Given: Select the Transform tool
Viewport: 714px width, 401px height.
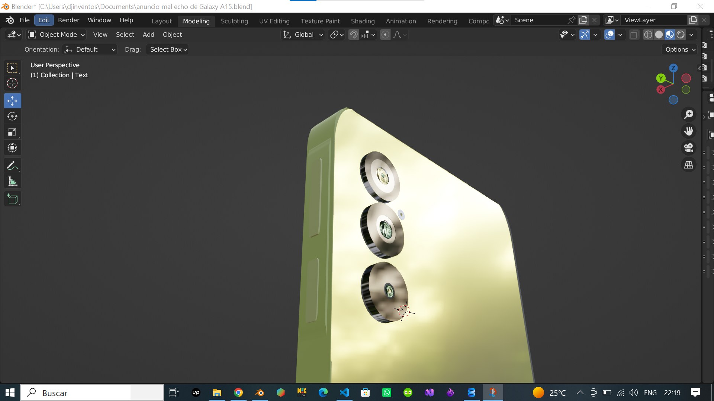Looking at the screenshot, I should click(x=12, y=148).
